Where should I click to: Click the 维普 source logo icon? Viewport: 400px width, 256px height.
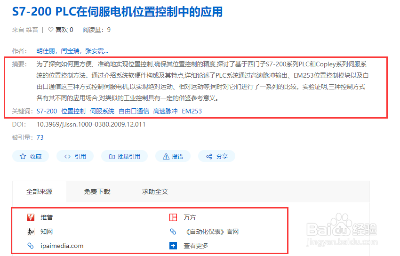point(31,217)
